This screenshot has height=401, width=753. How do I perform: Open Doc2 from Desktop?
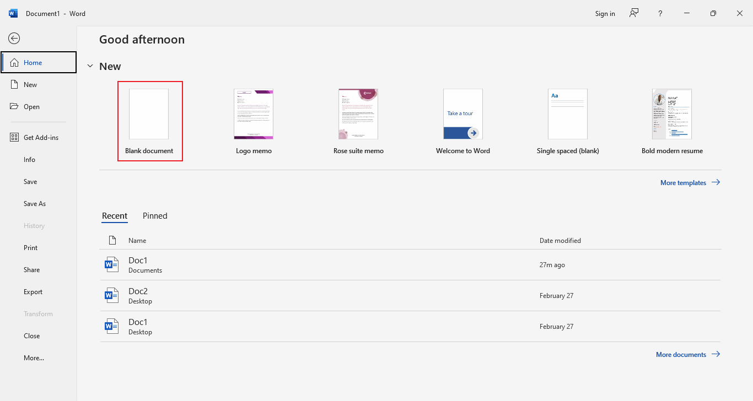click(138, 295)
